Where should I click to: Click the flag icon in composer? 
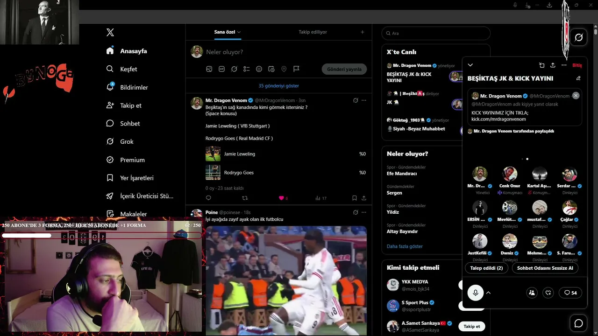[296, 69]
